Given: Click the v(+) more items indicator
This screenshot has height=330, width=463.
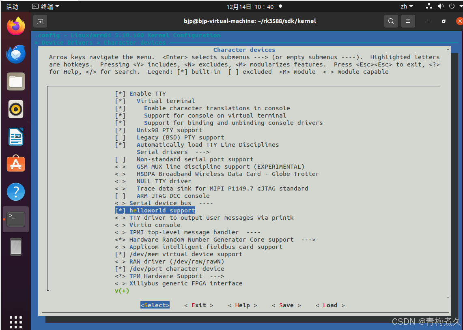Looking at the screenshot, I should click(x=122, y=291).
